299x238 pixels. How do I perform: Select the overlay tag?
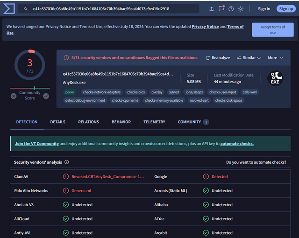[x=157, y=92]
